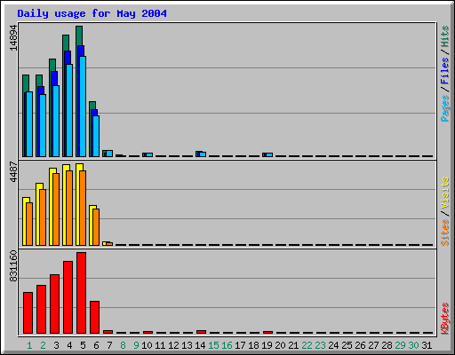This screenshot has height=355, width=455.
Task: Click the day 6 KBytes red bar
Action: 94,317
